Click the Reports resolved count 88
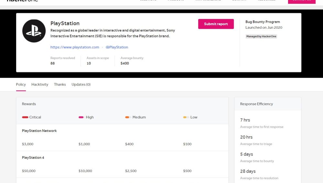Image resolution: width=323 pixels, height=183 pixels. (x=52, y=63)
